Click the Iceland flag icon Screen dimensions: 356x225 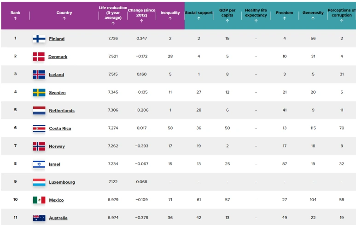pyautogui.click(x=39, y=74)
